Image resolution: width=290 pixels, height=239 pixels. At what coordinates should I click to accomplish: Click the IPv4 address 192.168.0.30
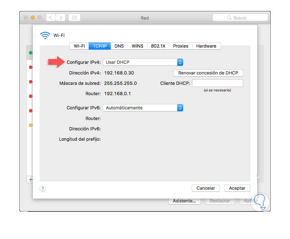point(119,73)
